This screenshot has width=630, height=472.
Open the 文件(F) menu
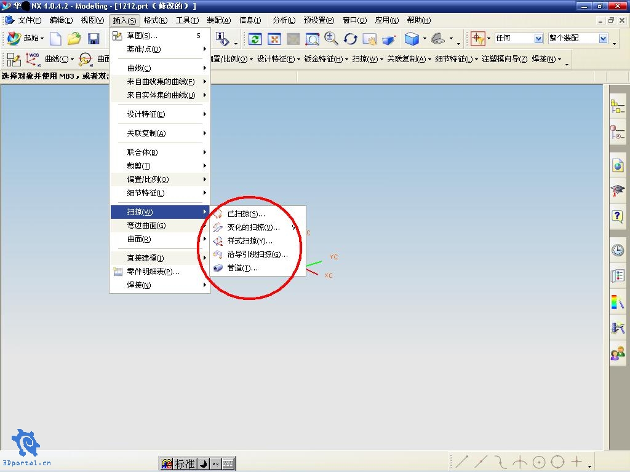pyautogui.click(x=30, y=20)
